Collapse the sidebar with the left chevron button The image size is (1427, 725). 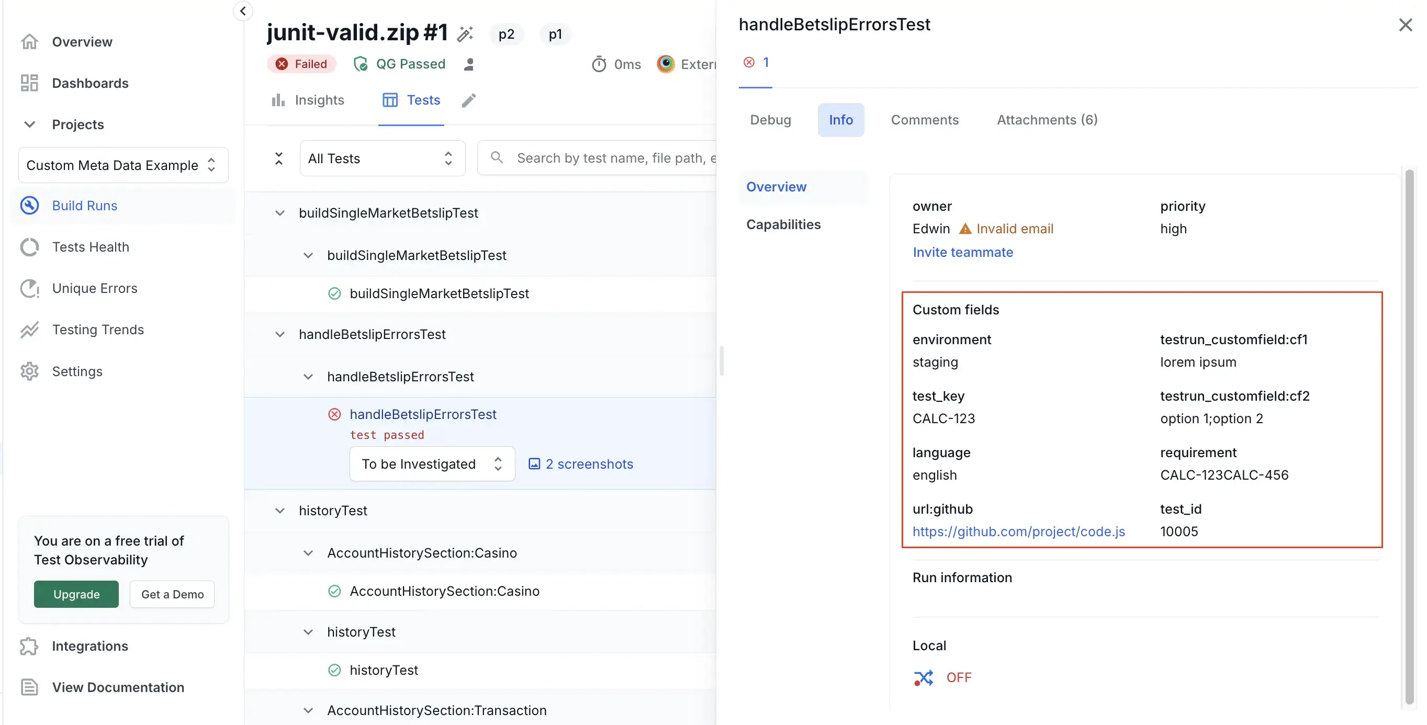[243, 11]
